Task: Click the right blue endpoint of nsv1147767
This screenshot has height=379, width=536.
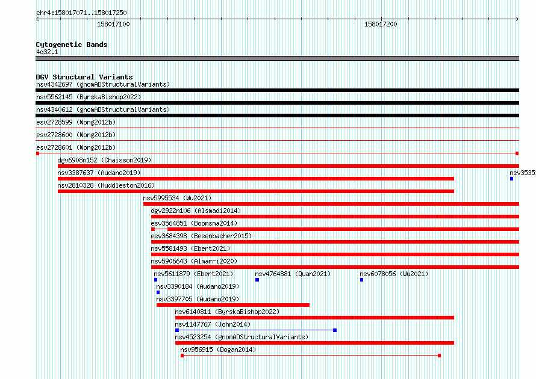Action: coord(335,330)
